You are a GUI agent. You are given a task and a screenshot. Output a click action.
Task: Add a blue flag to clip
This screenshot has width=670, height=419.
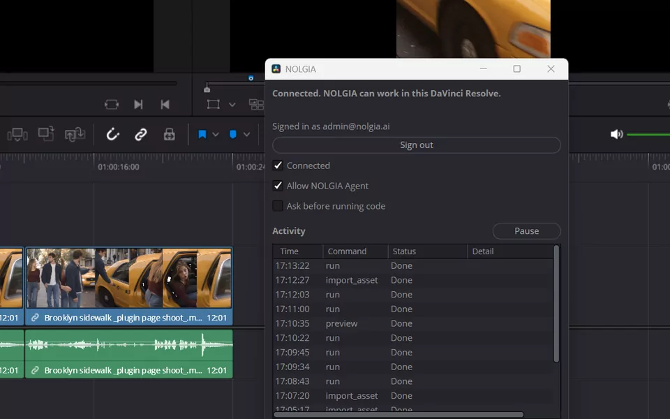pos(202,134)
